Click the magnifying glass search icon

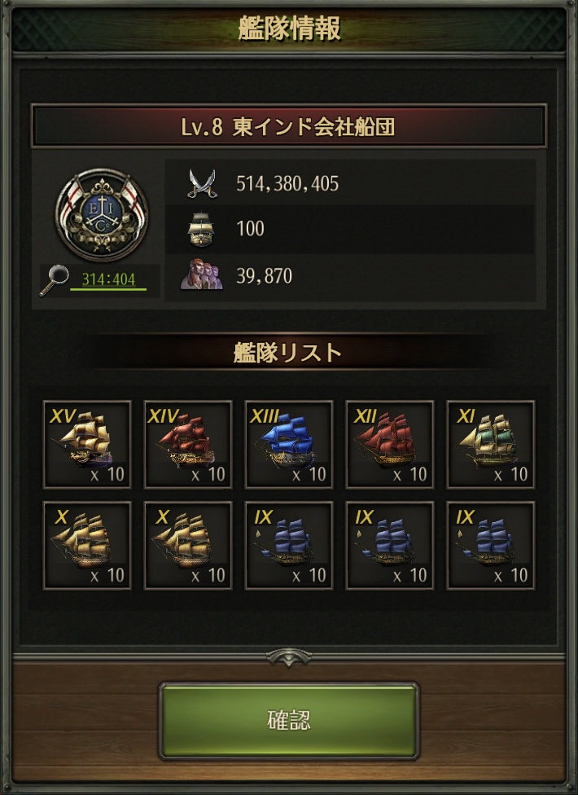click(55, 280)
